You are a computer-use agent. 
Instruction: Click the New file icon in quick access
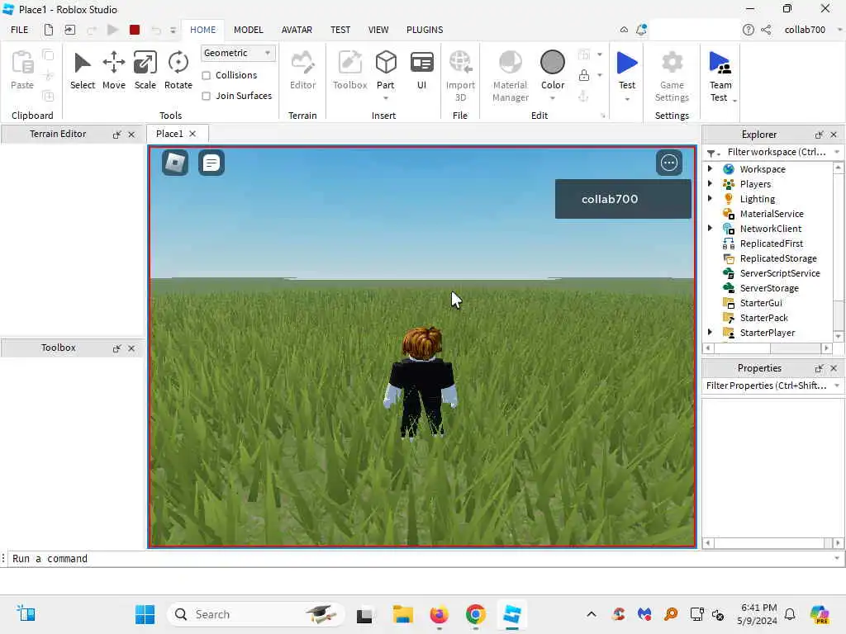coord(49,30)
